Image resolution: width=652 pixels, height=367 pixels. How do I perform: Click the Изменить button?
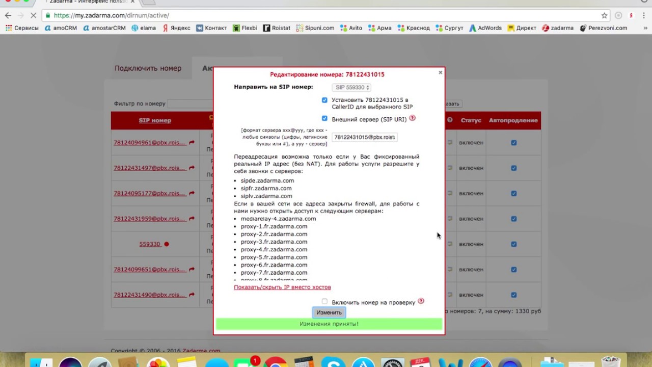tap(329, 312)
